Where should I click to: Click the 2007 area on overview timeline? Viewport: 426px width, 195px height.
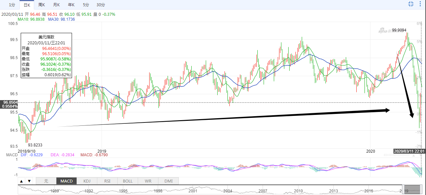[263, 191]
